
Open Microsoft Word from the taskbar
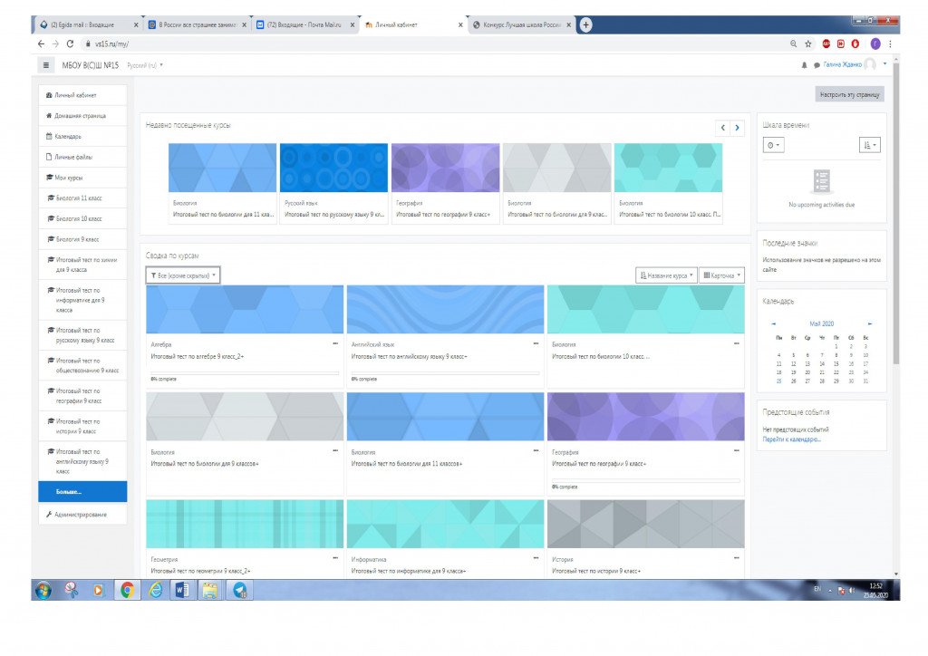(x=182, y=590)
